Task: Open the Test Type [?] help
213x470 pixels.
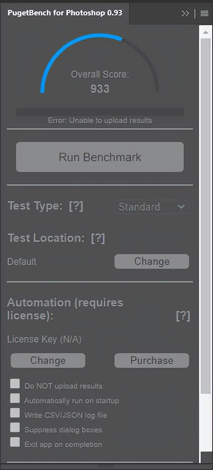Action: point(76,206)
